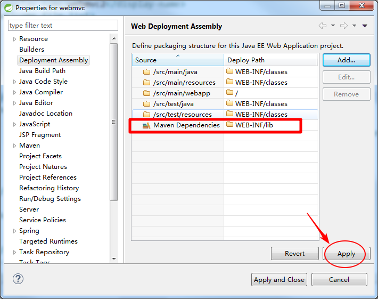Expand the Resource tree node
This screenshot has width=378, height=299.
tap(14, 39)
